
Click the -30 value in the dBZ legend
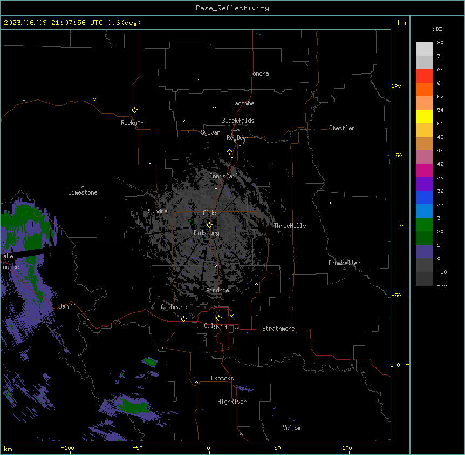point(442,285)
